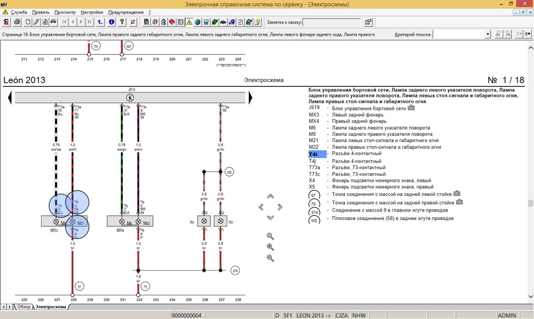Screen dimensions: 534x319
Task: Pan the diagram right with the right arrow
Action: (x=280, y=207)
